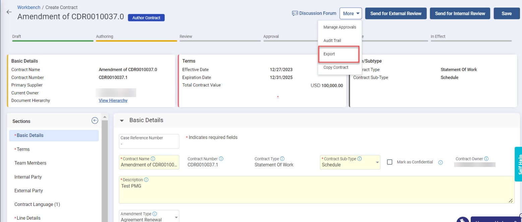Screen dimensions: 522x222
Task: Click info icon next to Contract Name
Action: pyautogui.click(x=153, y=159)
